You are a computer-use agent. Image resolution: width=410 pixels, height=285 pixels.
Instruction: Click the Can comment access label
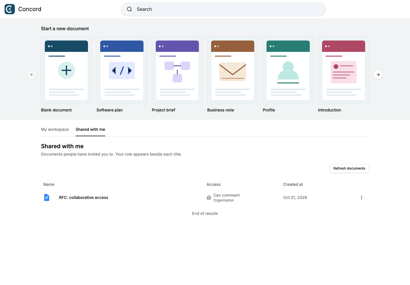pos(227,195)
